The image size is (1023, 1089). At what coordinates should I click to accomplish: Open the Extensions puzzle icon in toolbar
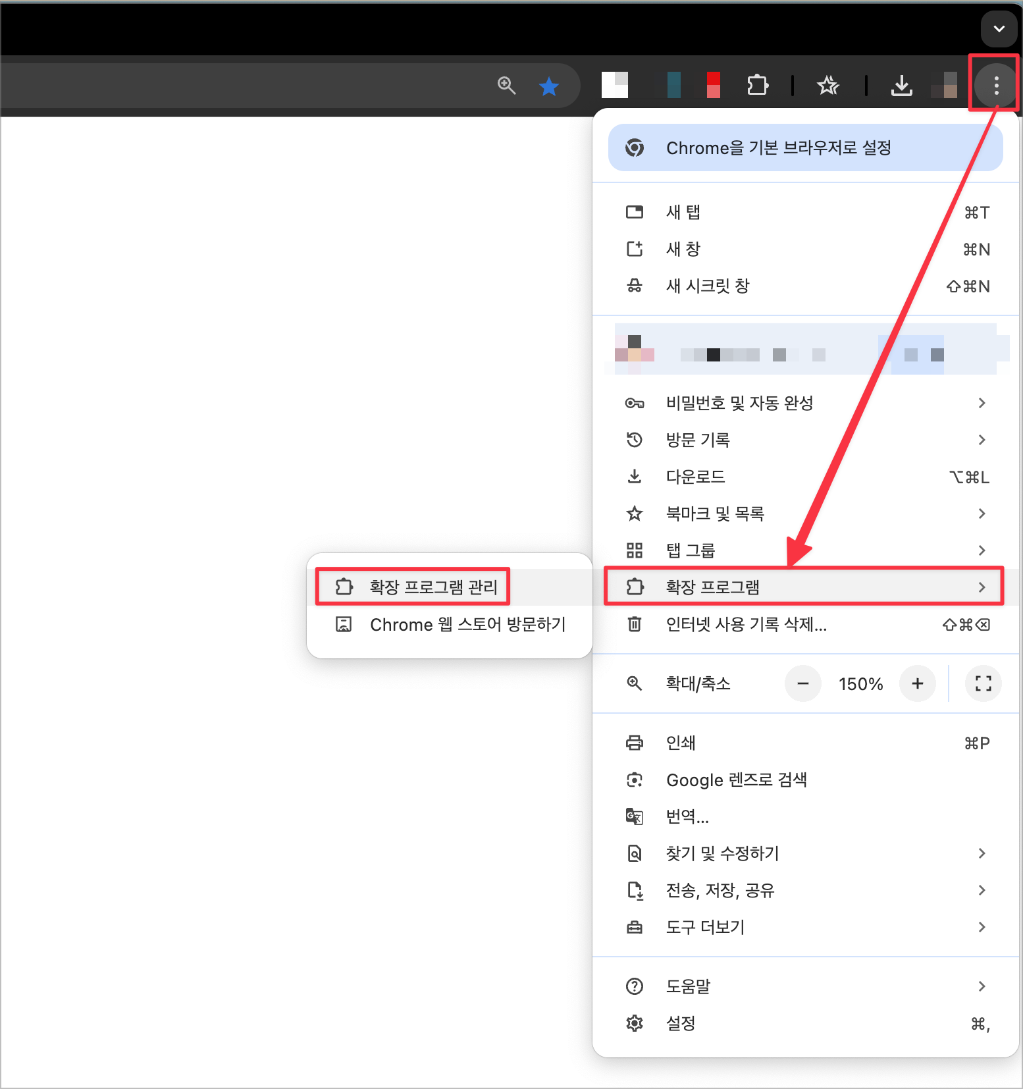757,86
